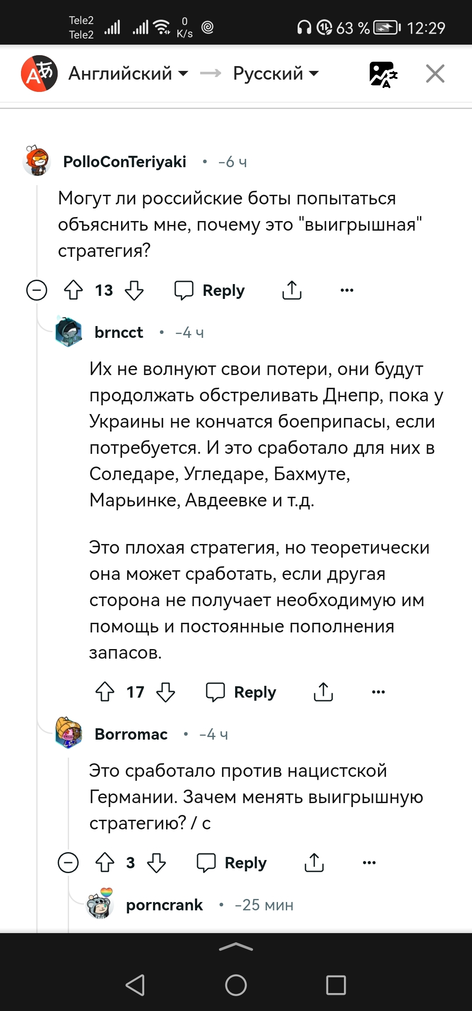Reply to PolloConTeriyaki's comment

coord(210,290)
